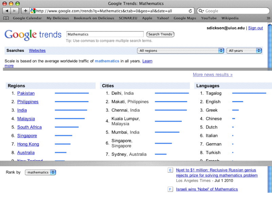Open More news results link

tap(213, 74)
